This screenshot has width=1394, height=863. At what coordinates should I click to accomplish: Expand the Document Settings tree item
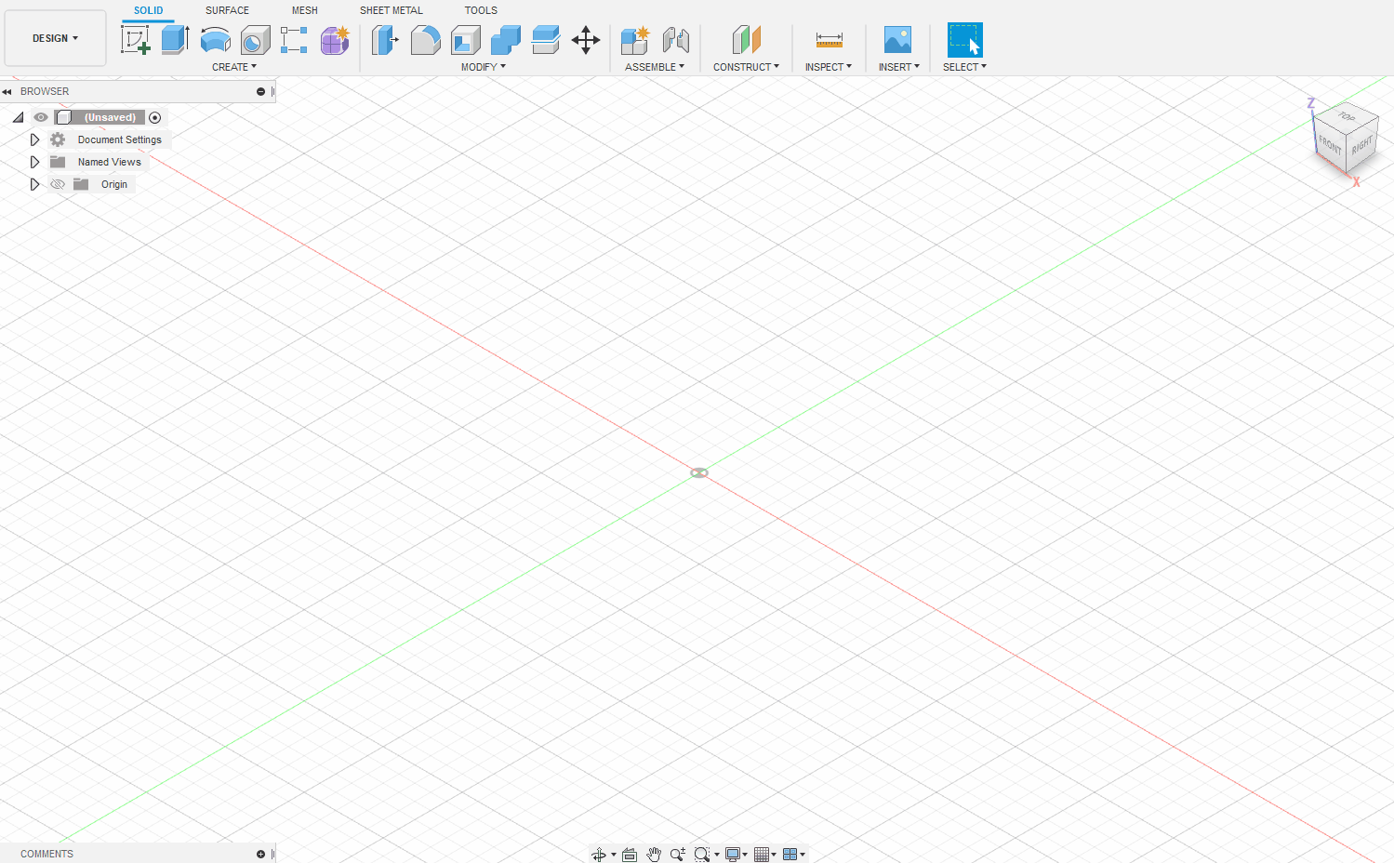pos(34,139)
